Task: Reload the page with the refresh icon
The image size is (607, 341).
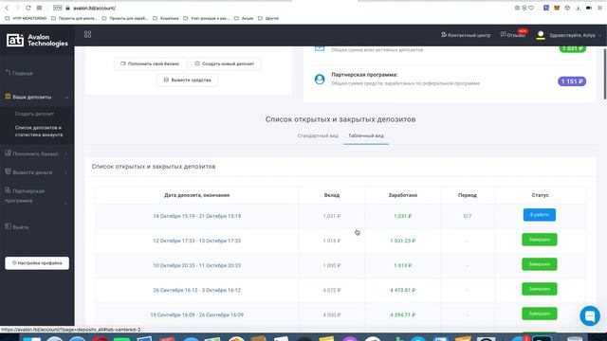Action: click(x=28, y=8)
